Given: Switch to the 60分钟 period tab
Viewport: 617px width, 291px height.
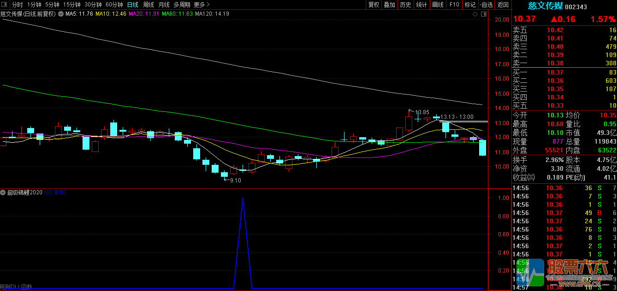Looking at the screenshot, I should coord(114,5).
